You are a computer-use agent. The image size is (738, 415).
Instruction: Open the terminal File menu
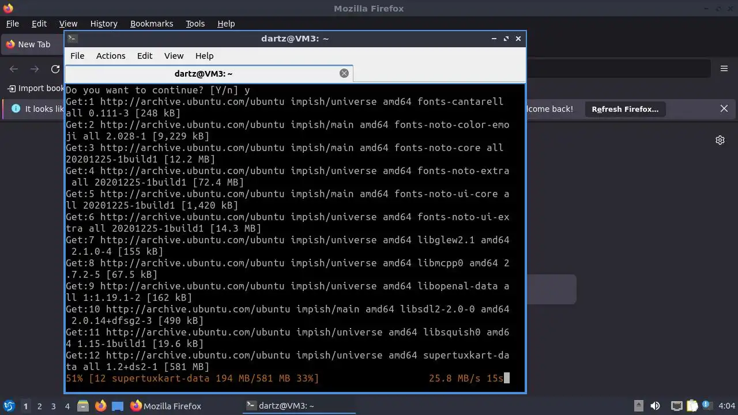[77, 56]
